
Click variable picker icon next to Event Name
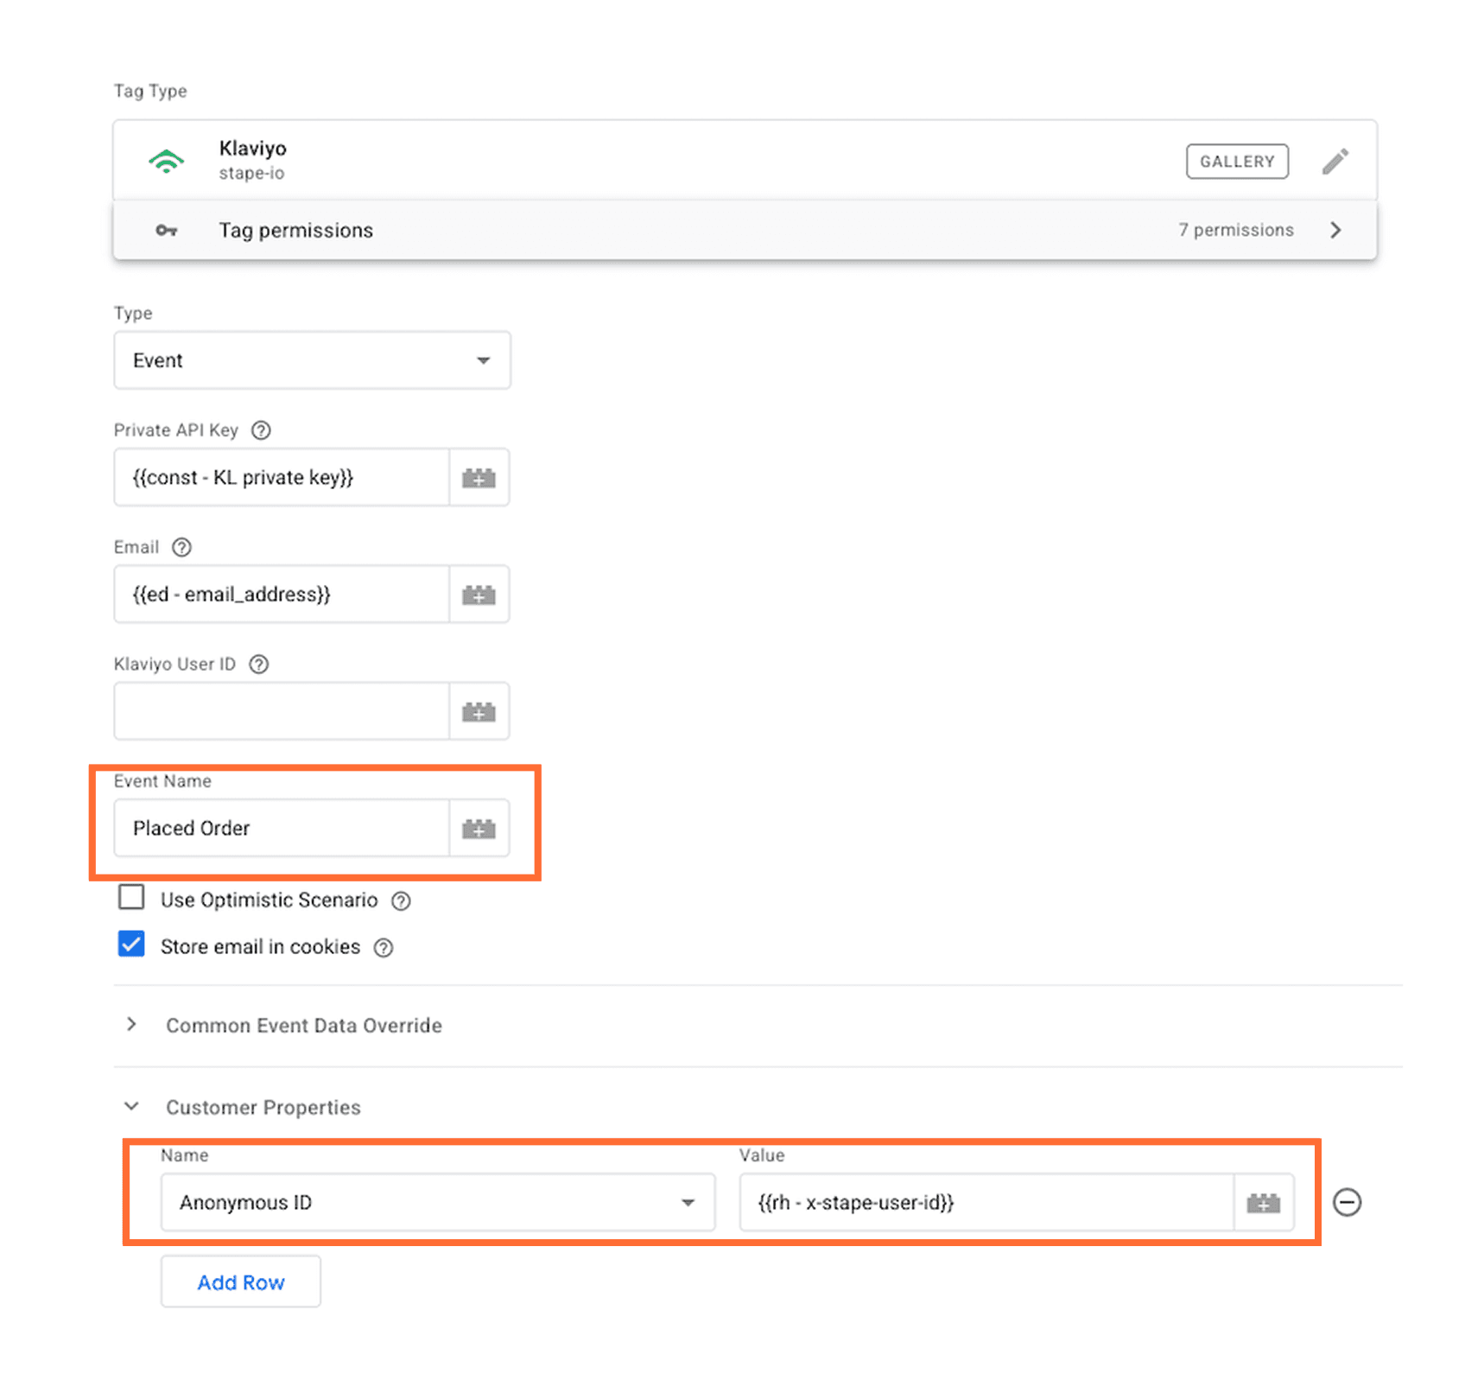coord(479,829)
